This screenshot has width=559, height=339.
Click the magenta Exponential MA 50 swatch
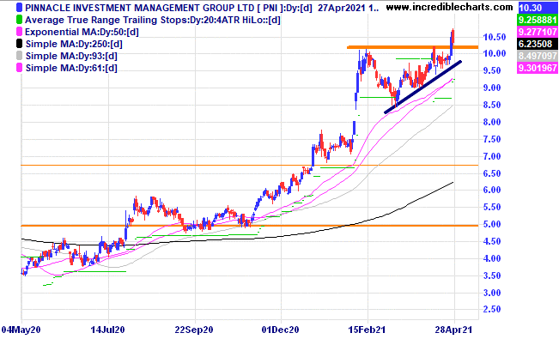[x=19, y=32]
